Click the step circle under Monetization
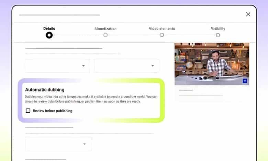 click(x=105, y=35)
